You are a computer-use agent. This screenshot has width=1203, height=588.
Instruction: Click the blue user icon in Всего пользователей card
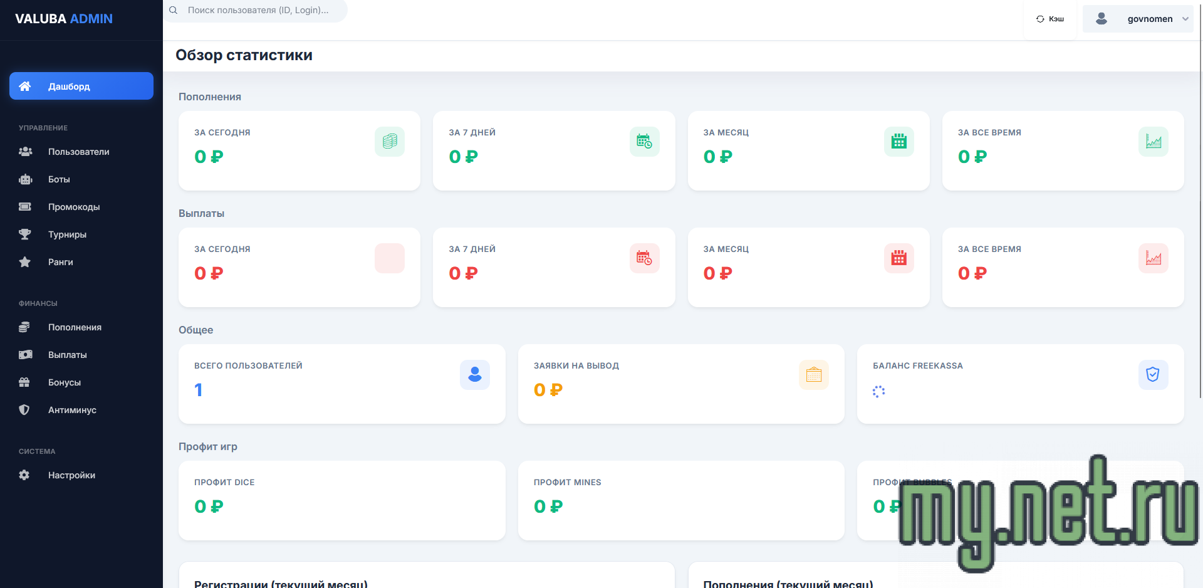[x=475, y=375]
